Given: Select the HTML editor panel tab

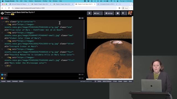Looking at the screenshot, I should 4,18.
